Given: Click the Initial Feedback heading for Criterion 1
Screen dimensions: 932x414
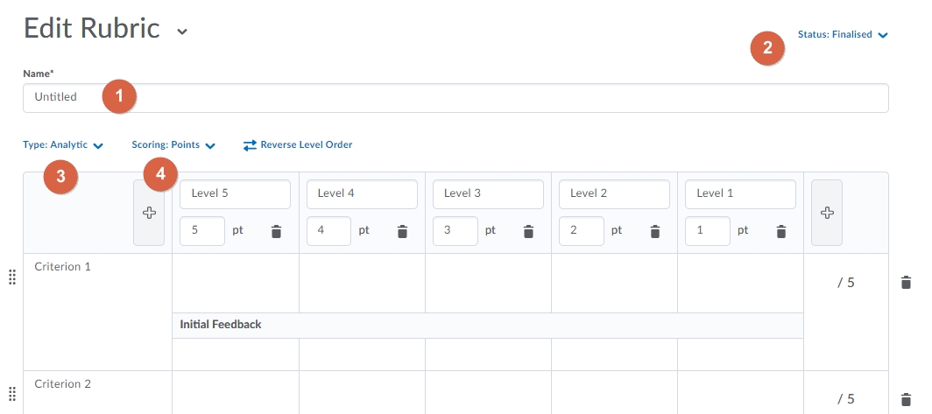Looking at the screenshot, I should click(221, 325).
